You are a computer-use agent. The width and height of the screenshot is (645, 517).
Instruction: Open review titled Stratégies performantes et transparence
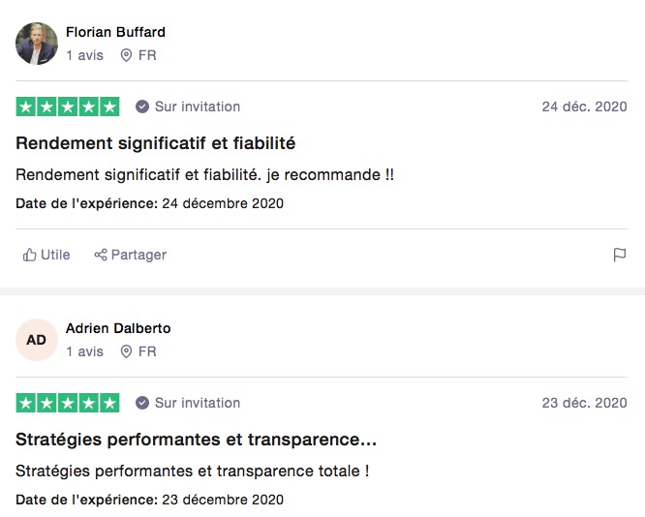[x=197, y=440]
